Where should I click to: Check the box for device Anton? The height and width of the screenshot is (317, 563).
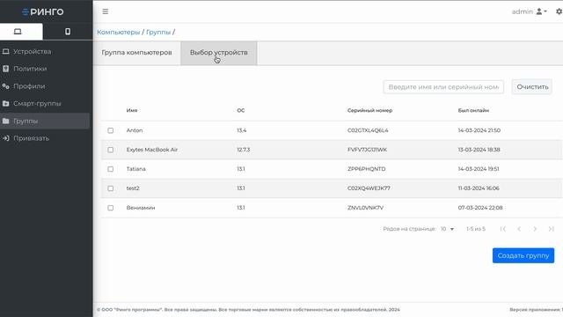click(x=111, y=130)
